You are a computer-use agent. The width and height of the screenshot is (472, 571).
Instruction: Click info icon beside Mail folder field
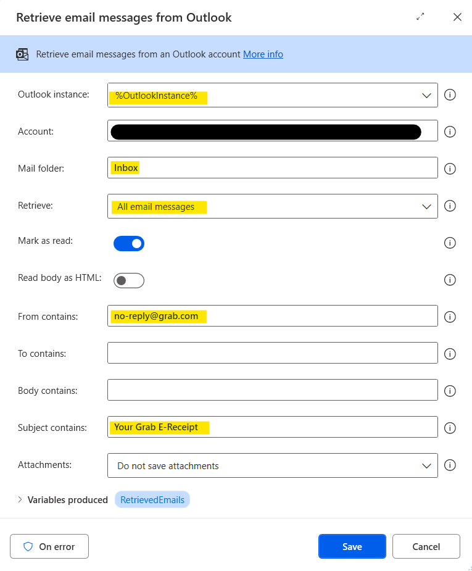pyautogui.click(x=450, y=169)
